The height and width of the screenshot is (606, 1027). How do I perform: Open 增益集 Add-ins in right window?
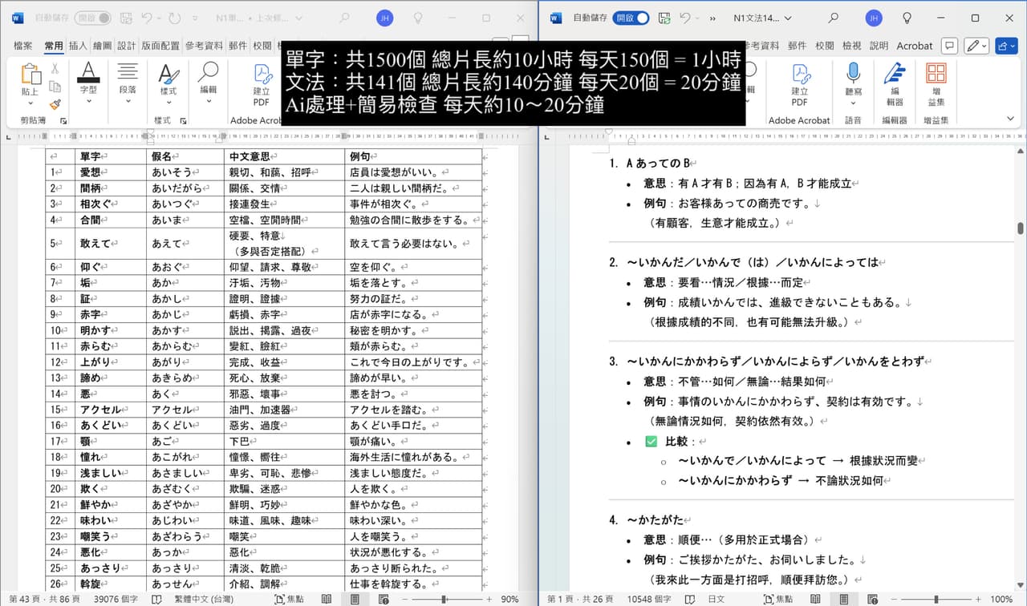(936, 85)
